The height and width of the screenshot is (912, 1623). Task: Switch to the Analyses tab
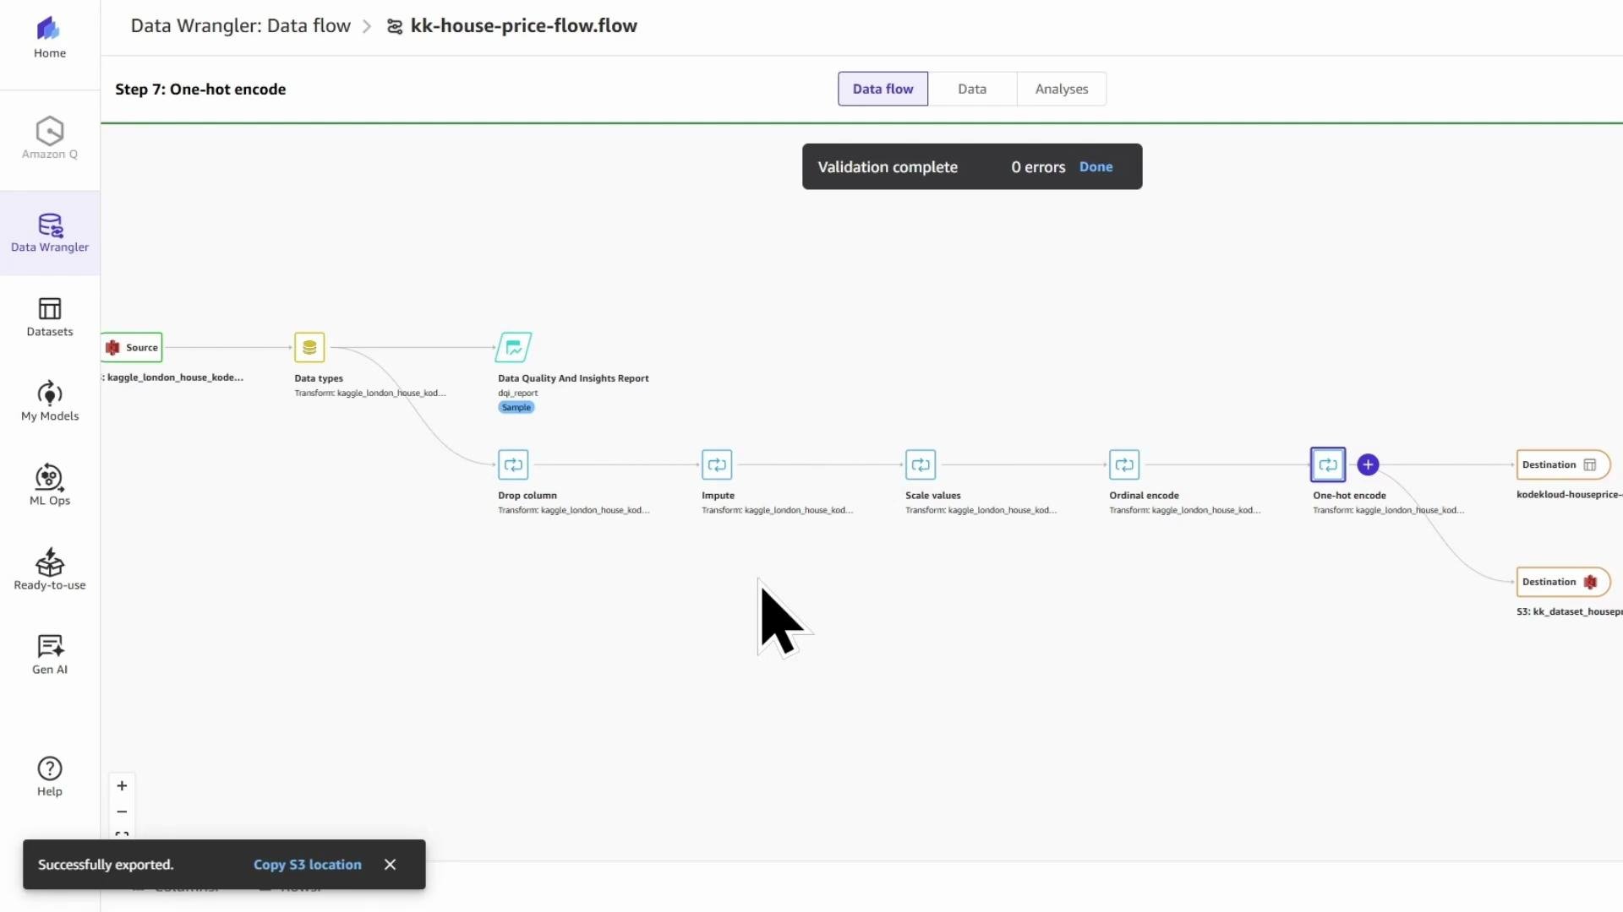click(1062, 89)
